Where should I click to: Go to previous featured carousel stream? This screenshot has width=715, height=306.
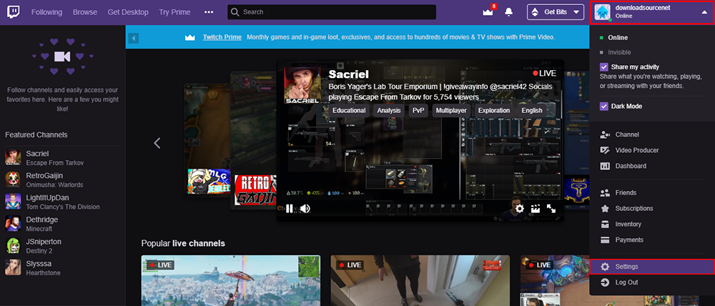click(x=157, y=143)
